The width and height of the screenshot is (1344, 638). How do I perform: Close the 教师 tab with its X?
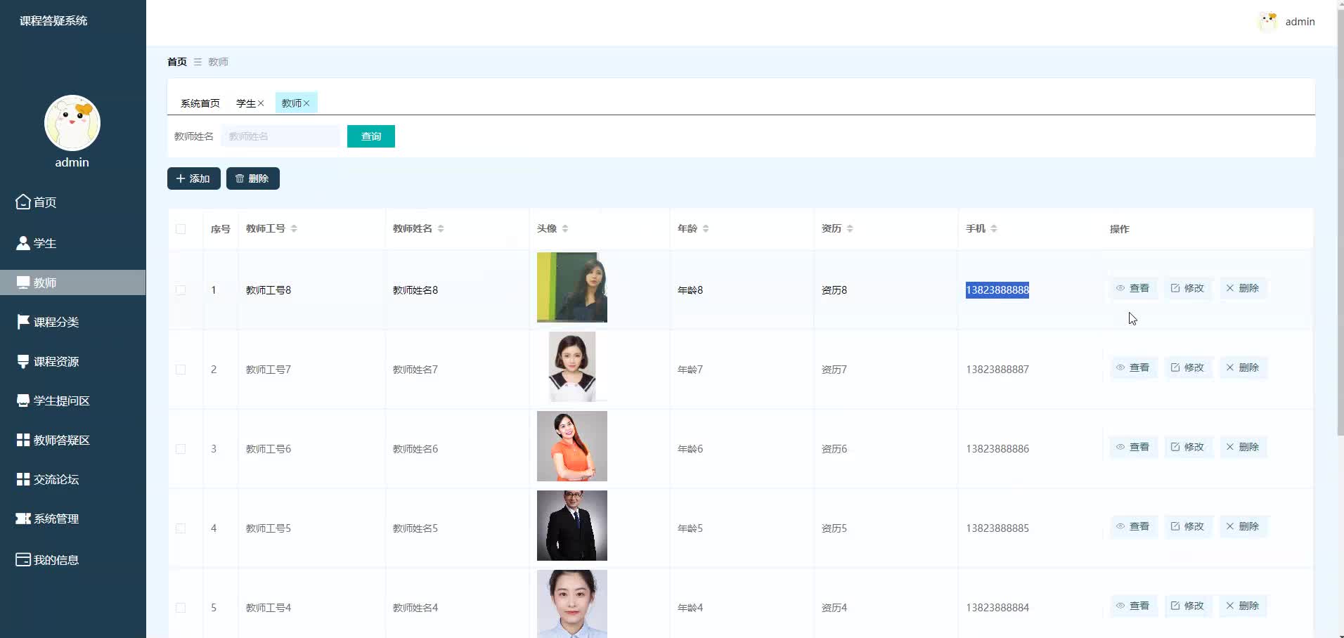[306, 103]
